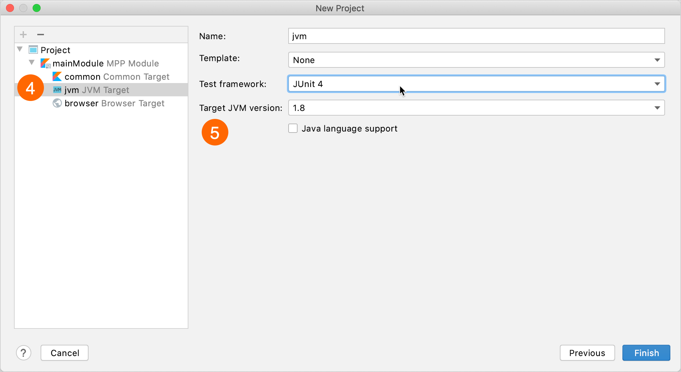The height and width of the screenshot is (372, 681).
Task: Enable Java language support checkbox
Action: (x=293, y=129)
